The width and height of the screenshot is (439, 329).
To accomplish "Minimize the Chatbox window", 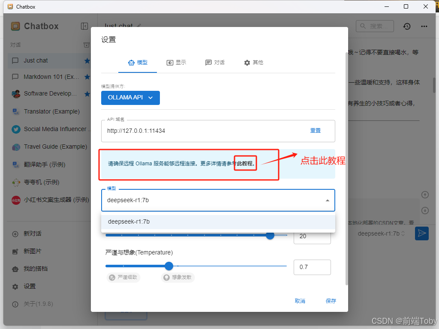I will [387, 6].
